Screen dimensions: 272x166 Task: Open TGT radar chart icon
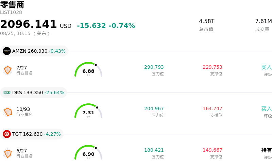(7, 153)
